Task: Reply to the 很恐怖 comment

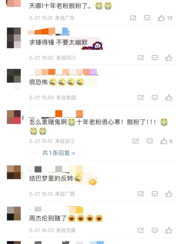Action: 155,97
